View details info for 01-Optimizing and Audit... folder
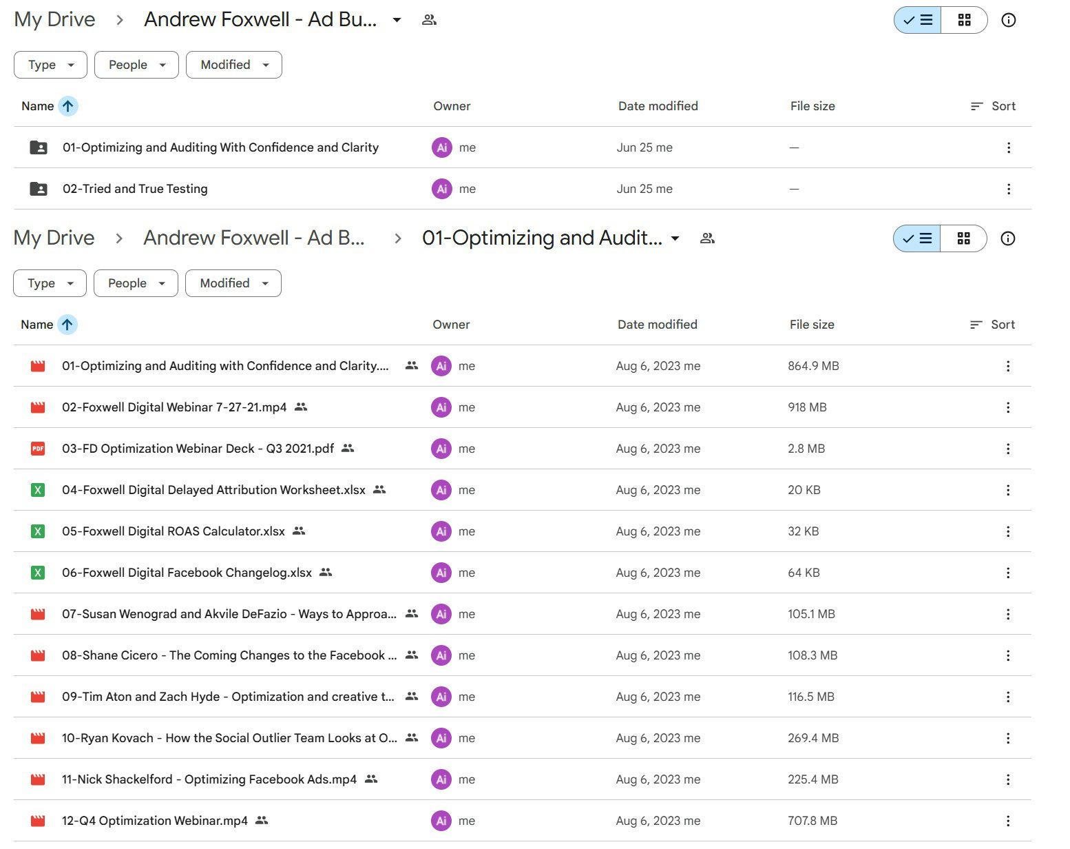Screen dimensions: 1070x849 coord(1007,238)
